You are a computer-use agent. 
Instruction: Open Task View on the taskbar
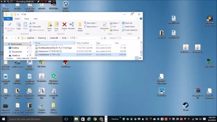[x=66, y=119]
